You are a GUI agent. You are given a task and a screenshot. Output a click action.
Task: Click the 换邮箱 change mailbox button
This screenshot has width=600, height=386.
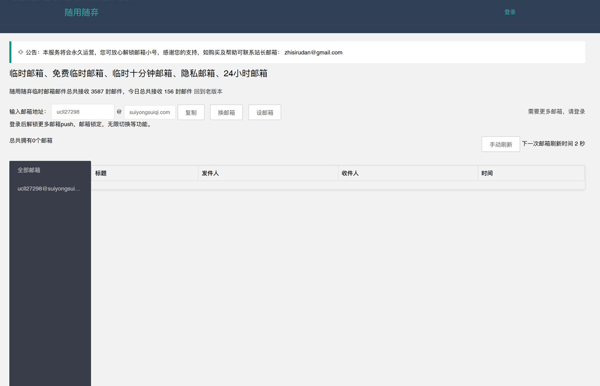tap(227, 112)
